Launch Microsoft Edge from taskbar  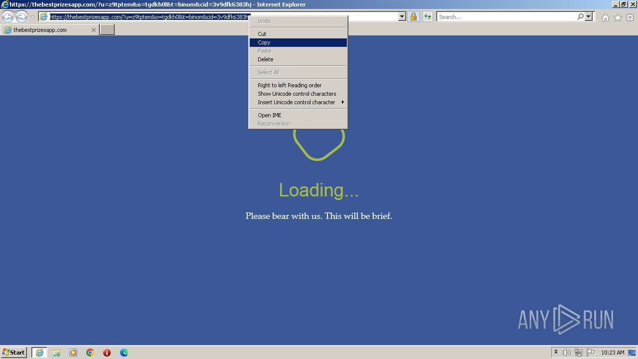point(124,353)
